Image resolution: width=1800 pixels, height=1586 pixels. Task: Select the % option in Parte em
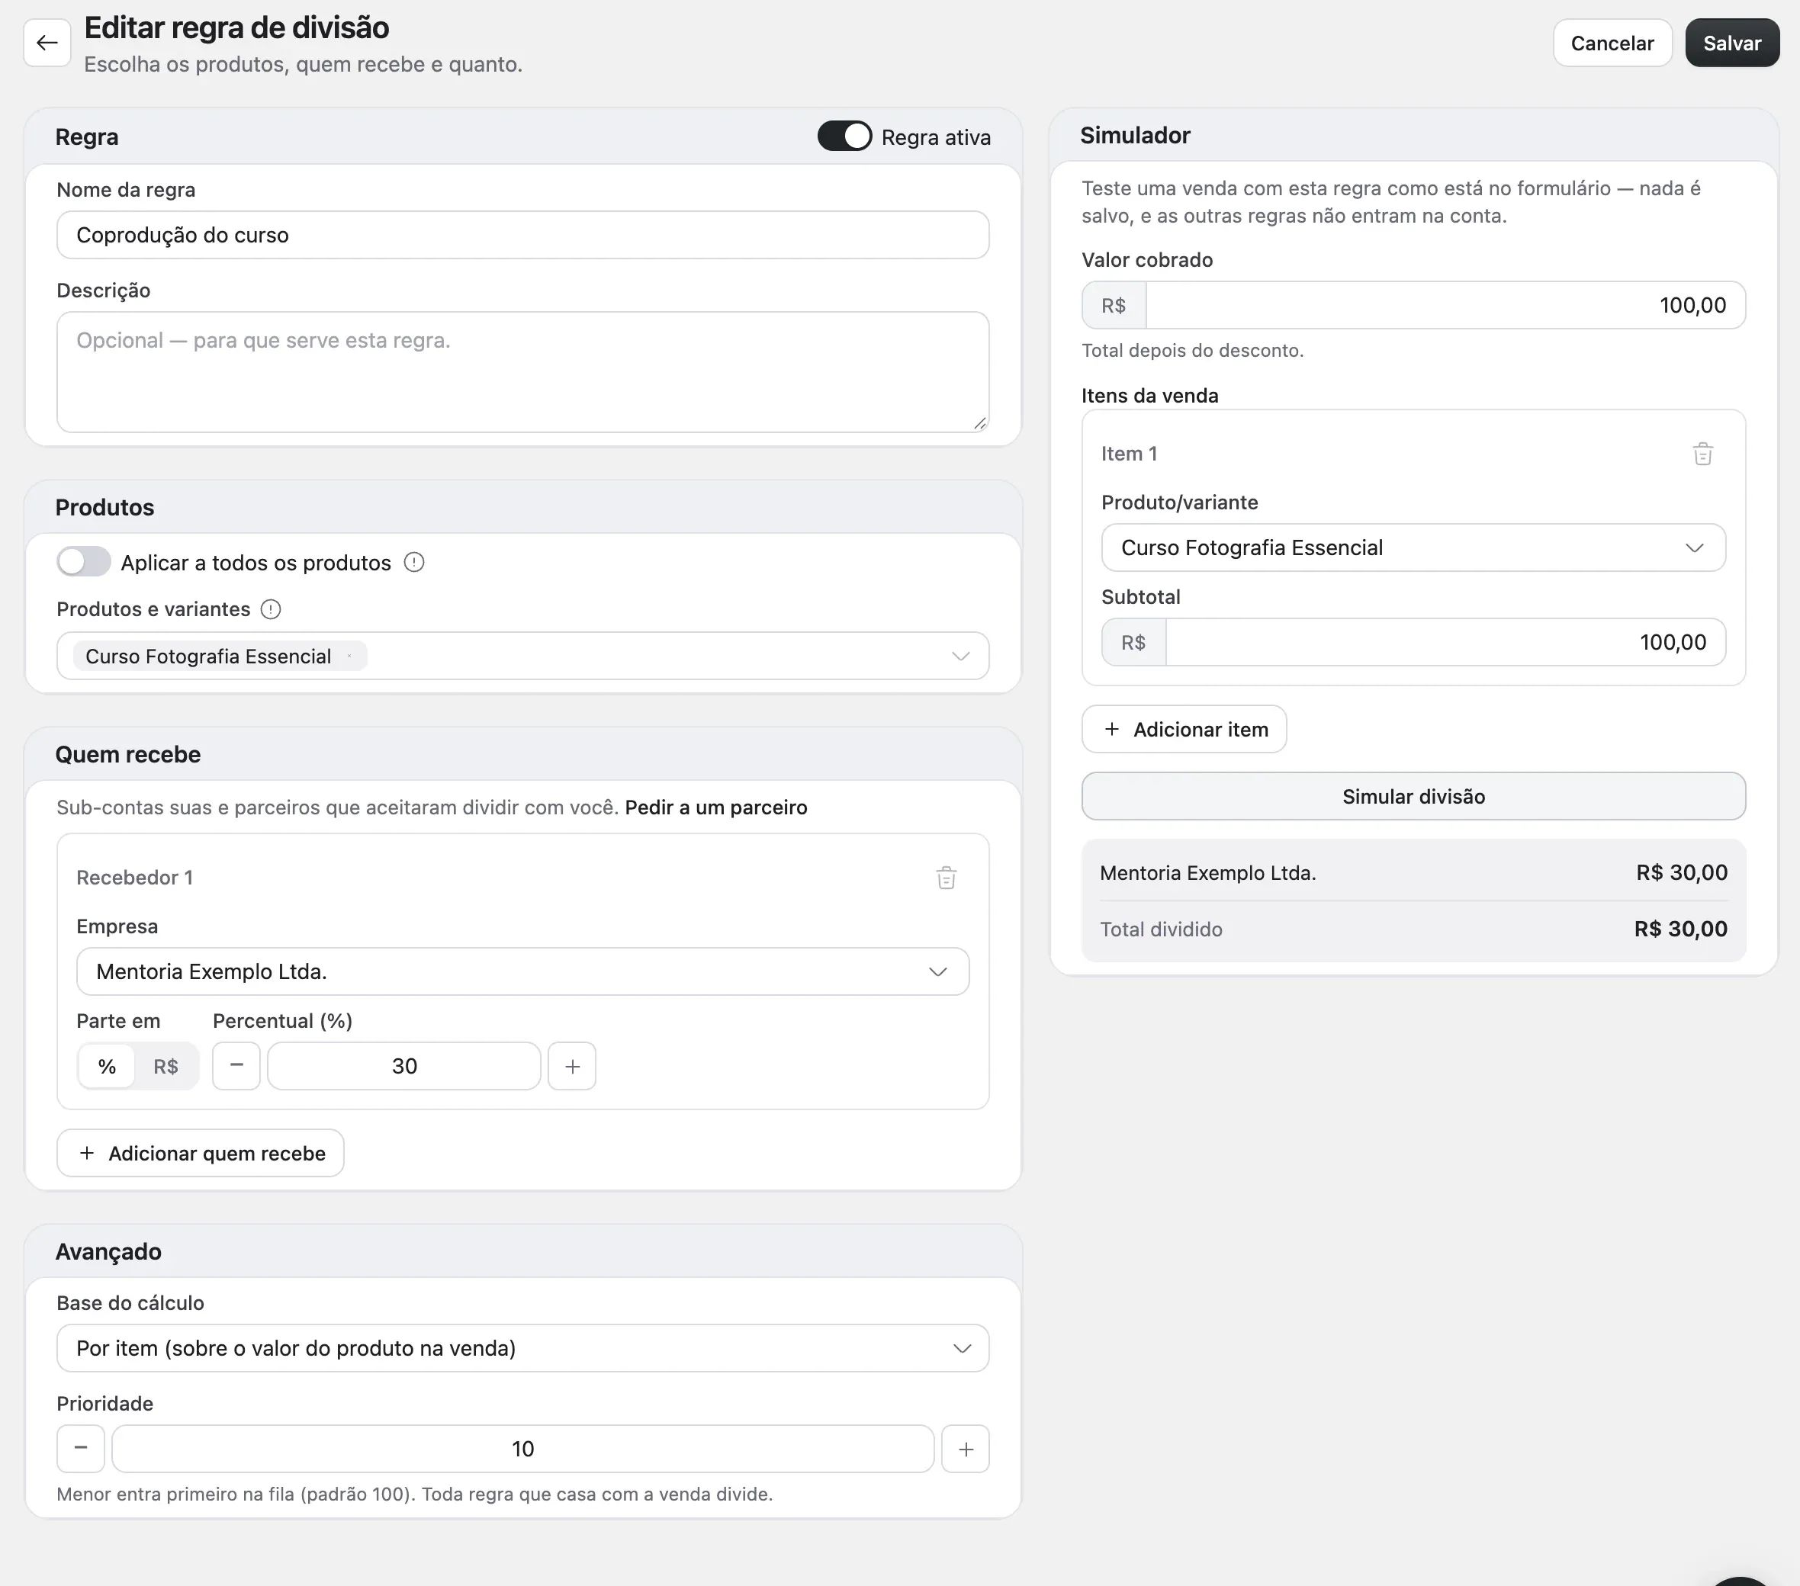[107, 1067]
